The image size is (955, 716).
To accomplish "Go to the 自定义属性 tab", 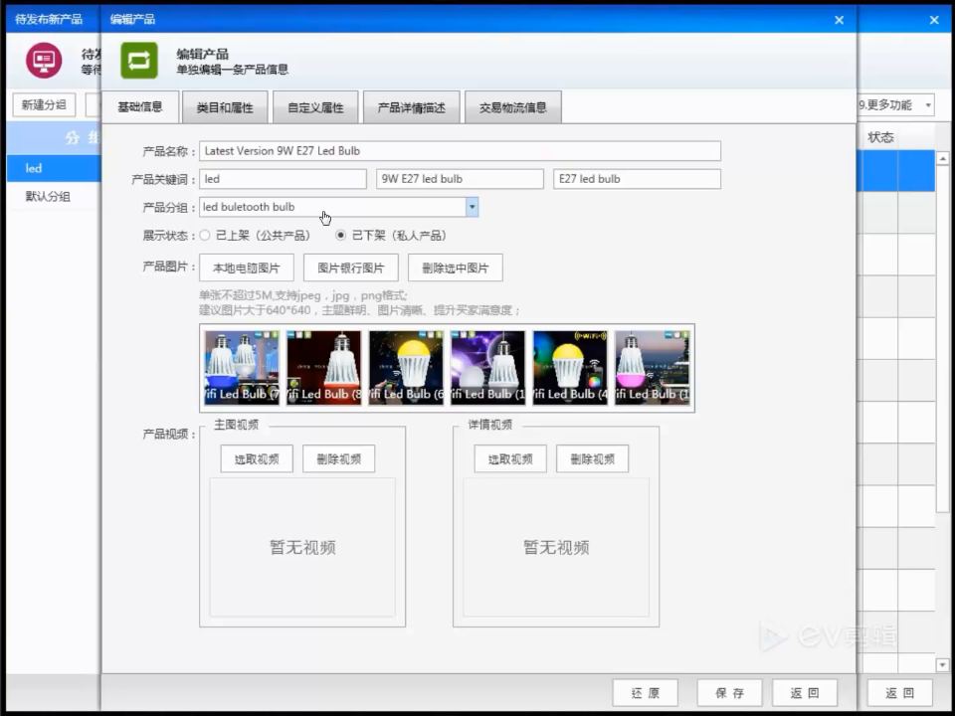I will (315, 107).
